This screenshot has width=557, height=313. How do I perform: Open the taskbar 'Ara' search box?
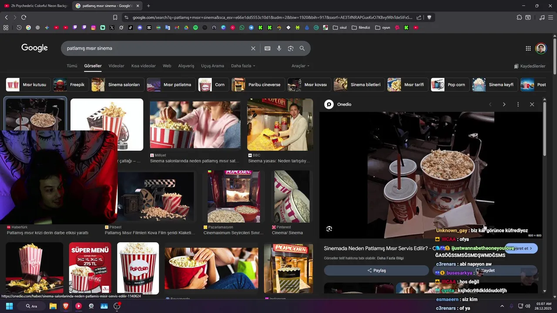pos(32,306)
